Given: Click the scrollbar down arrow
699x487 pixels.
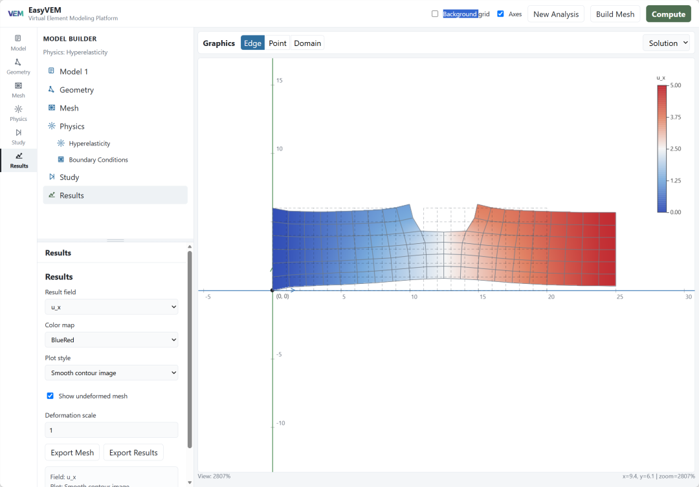Looking at the screenshot, I should point(190,482).
